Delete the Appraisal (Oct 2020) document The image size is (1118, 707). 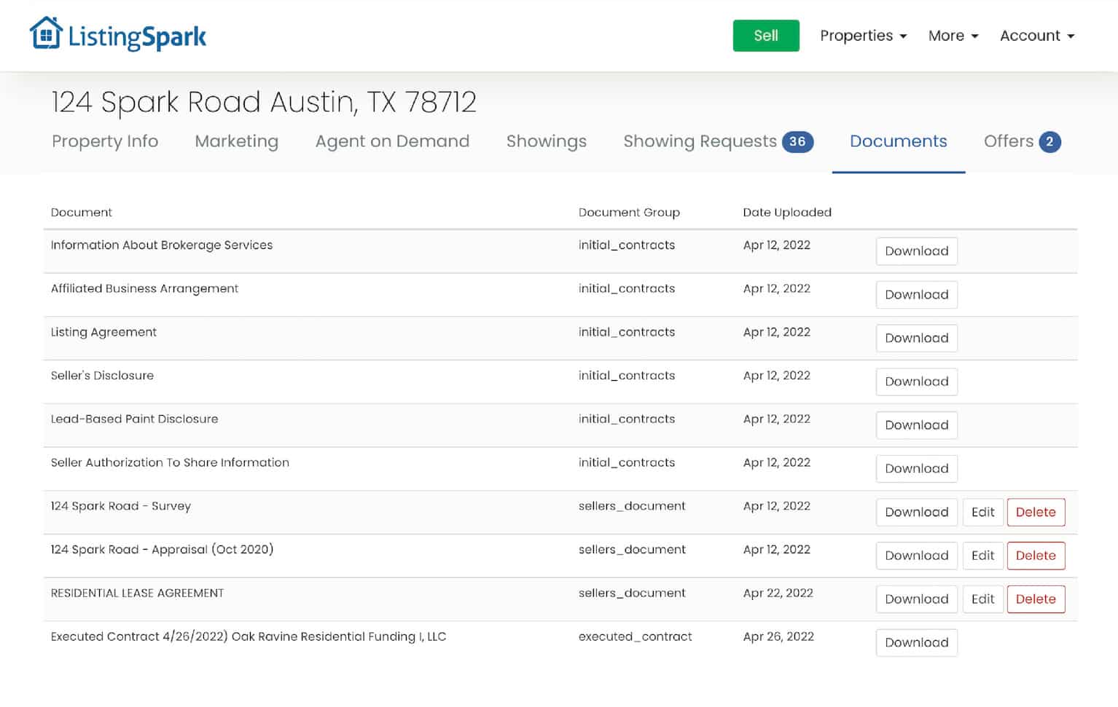[x=1036, y=556]
